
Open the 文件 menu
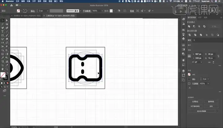coord(17,1)
